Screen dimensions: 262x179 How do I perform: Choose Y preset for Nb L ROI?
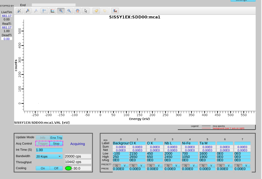click(x=176, y=166)
